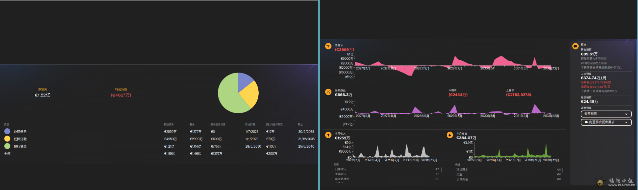Click the 上赛季 value (€2782,6278)
This screenshot has height=190, width=638.
(x=518, y=95)
